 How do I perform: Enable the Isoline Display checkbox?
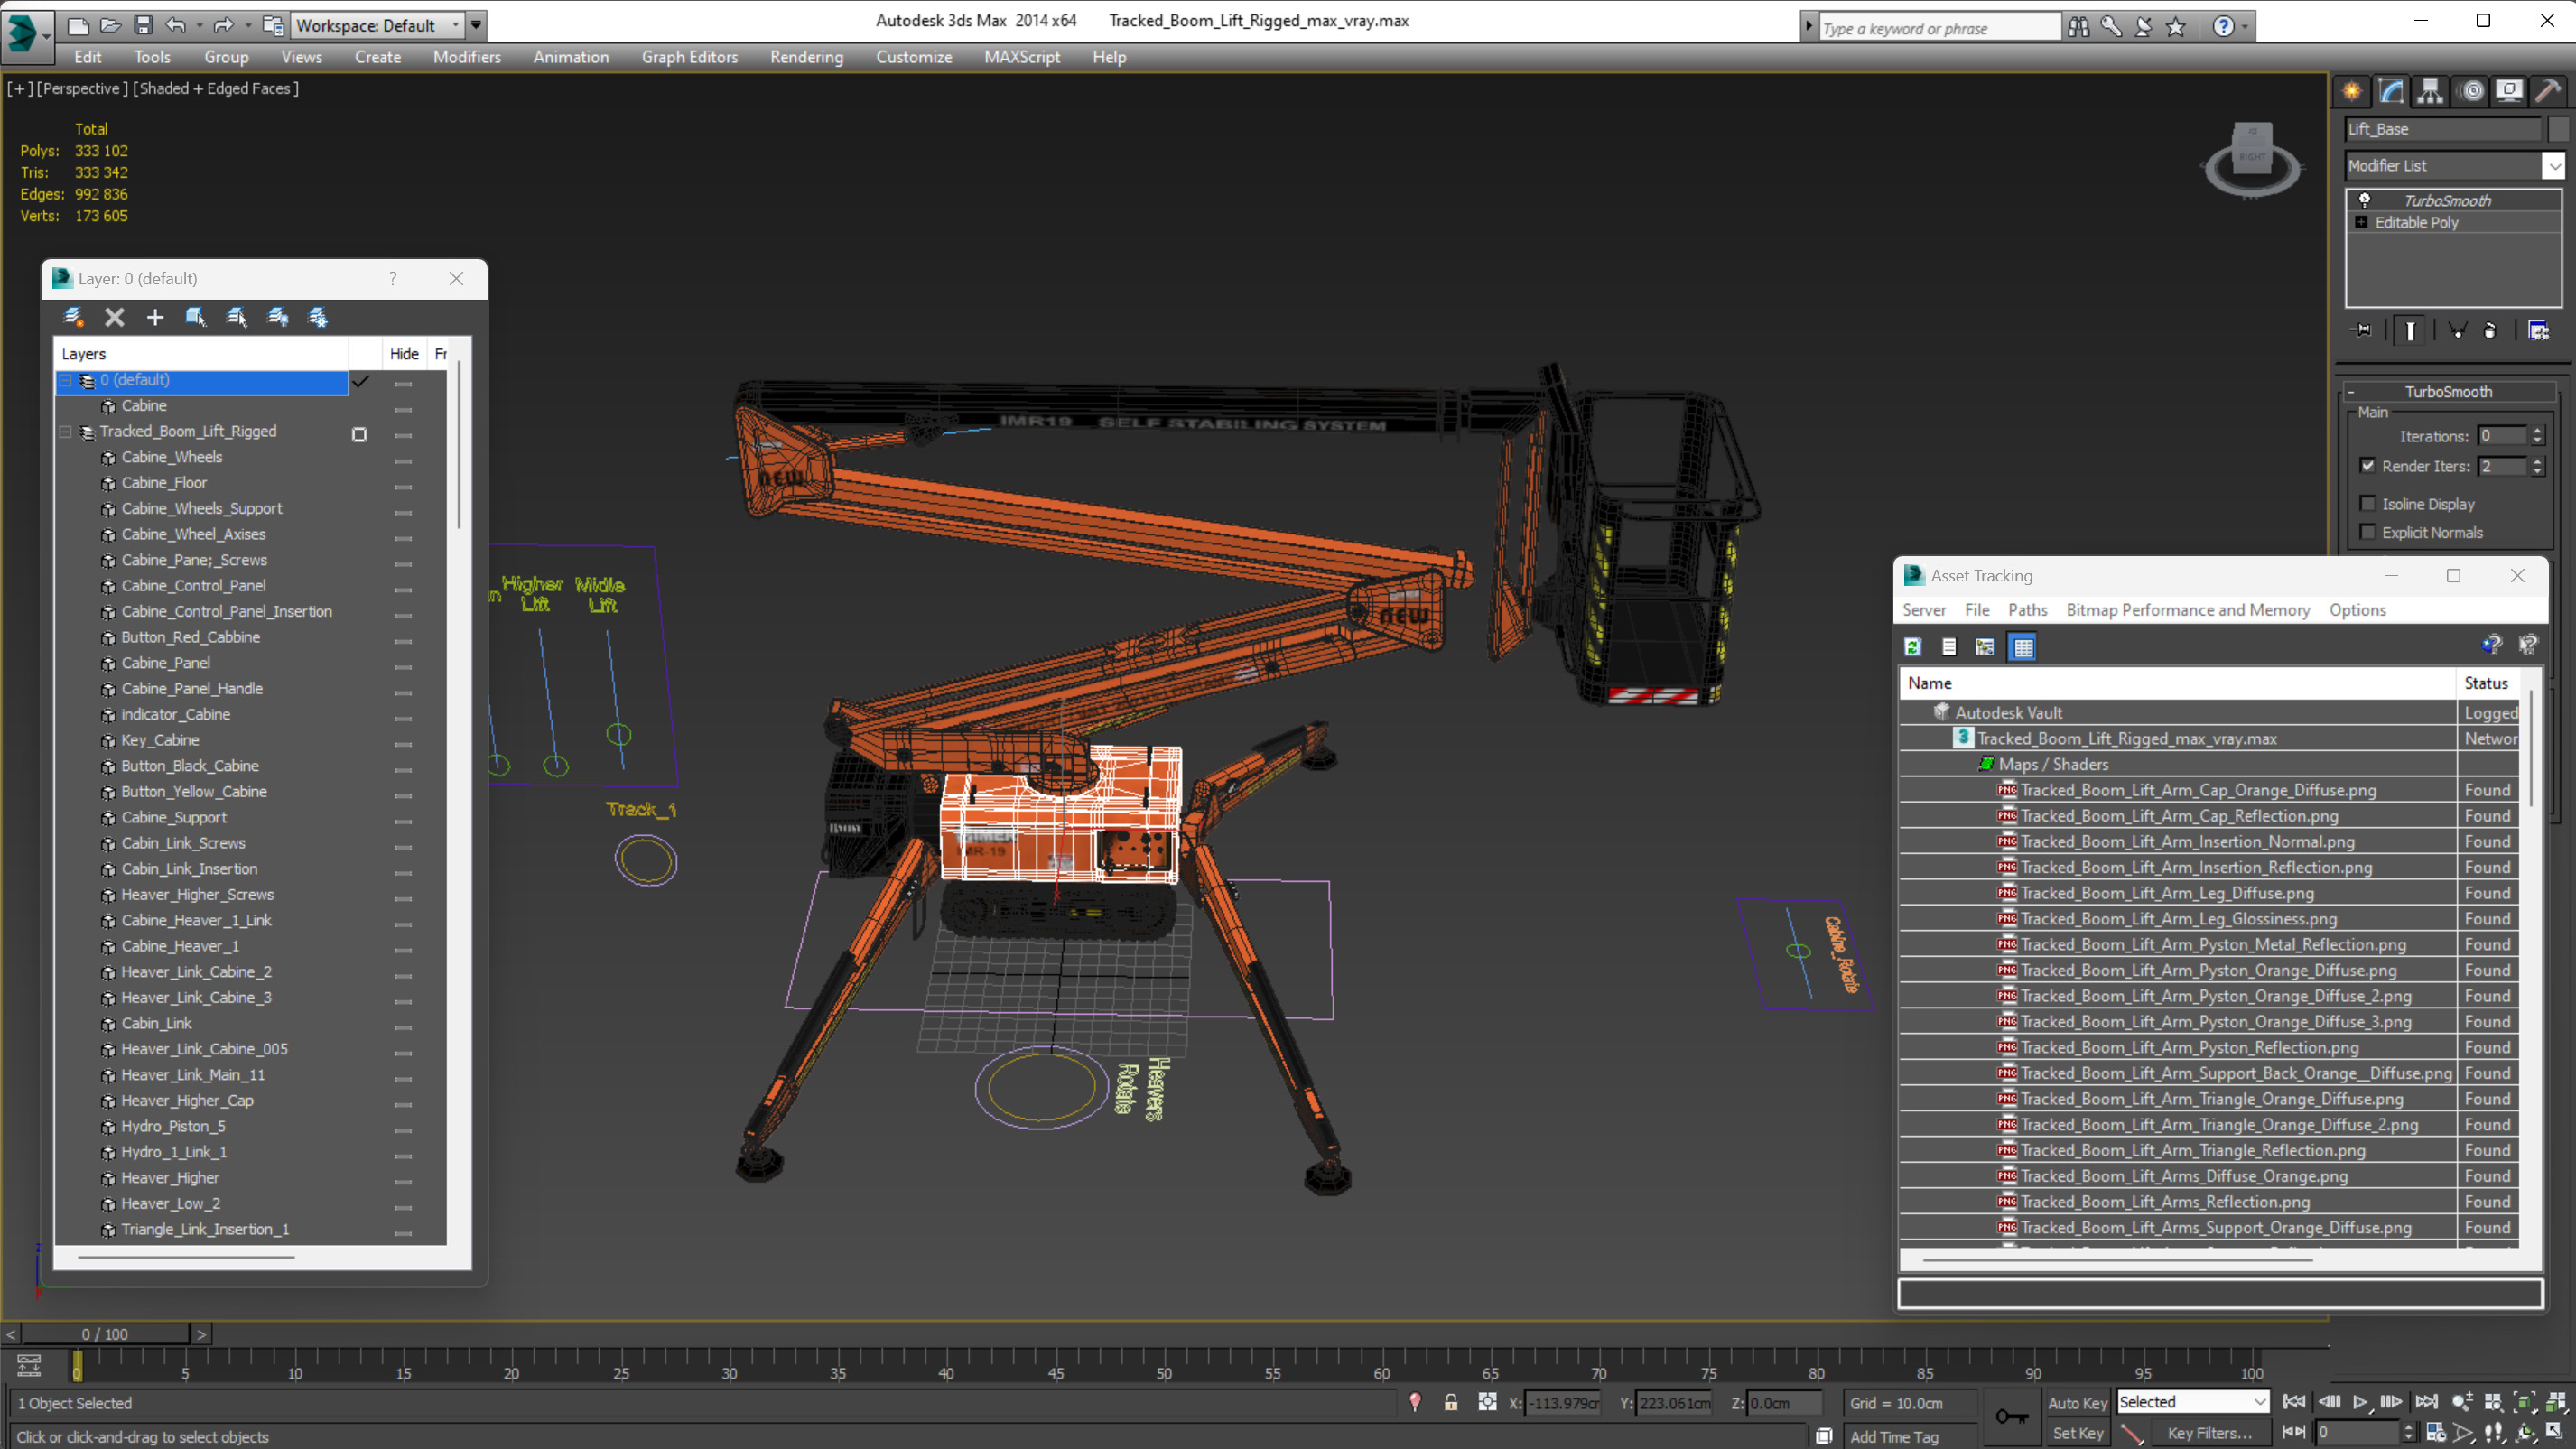[x=2368, y=503]
